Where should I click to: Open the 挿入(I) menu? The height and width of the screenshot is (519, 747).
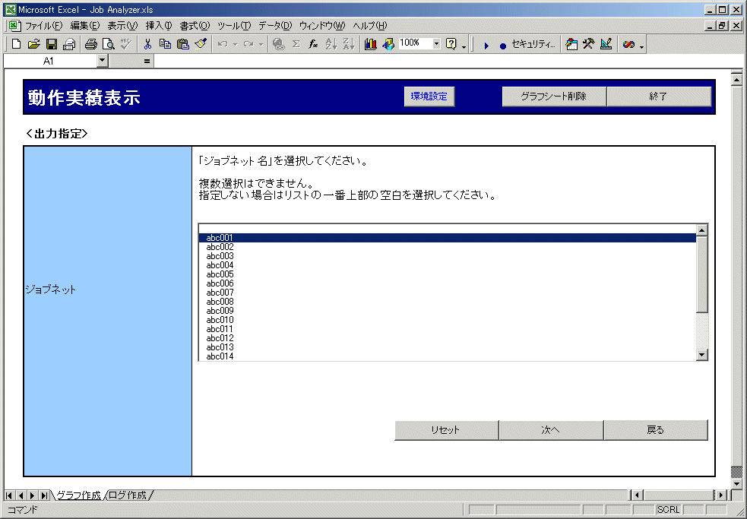coord(159,26)
